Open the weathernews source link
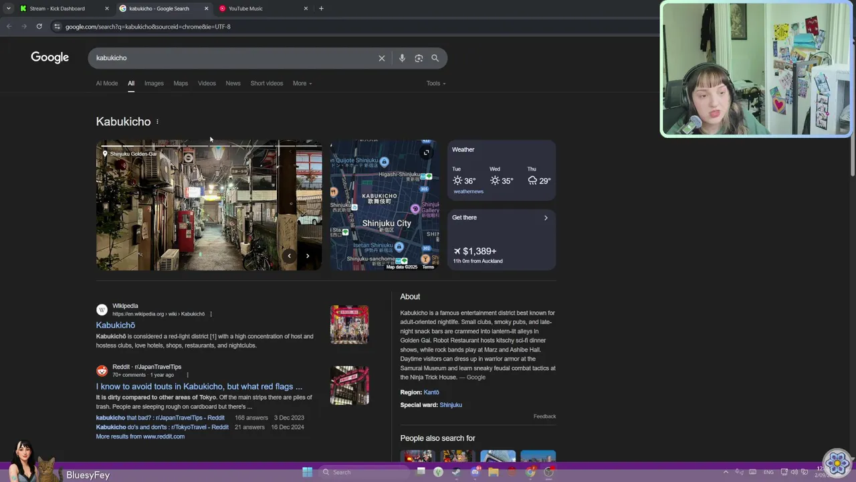 (468, 191)
